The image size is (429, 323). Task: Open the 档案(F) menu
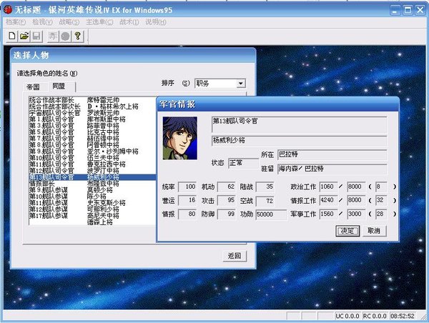[16, 22]
